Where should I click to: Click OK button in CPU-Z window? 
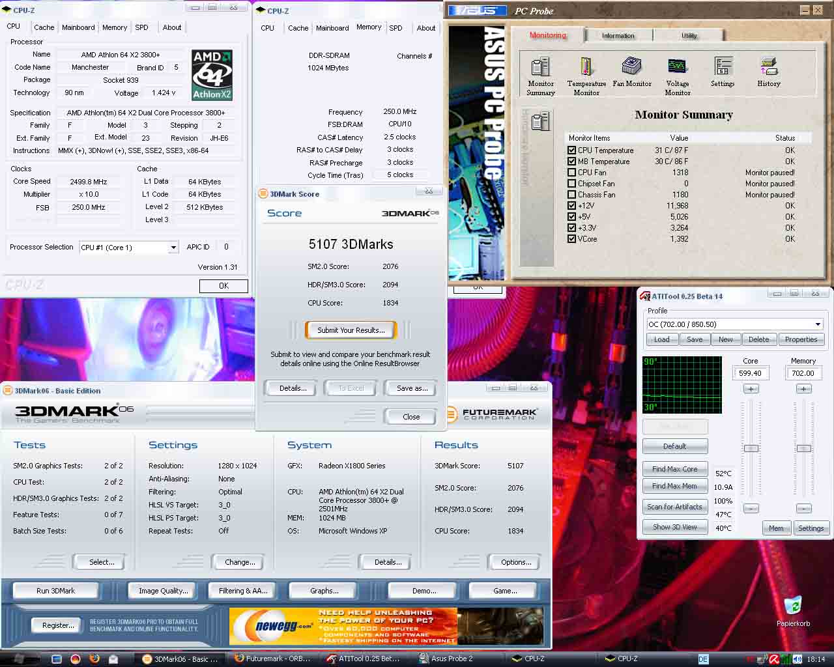223,286
